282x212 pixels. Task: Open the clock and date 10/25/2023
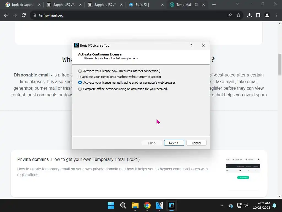point(262,205)
